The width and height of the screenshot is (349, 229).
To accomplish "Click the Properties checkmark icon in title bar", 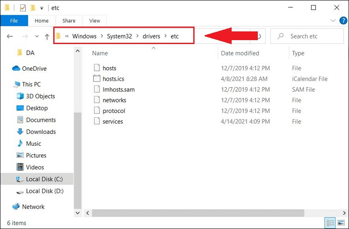I will 23,8.
